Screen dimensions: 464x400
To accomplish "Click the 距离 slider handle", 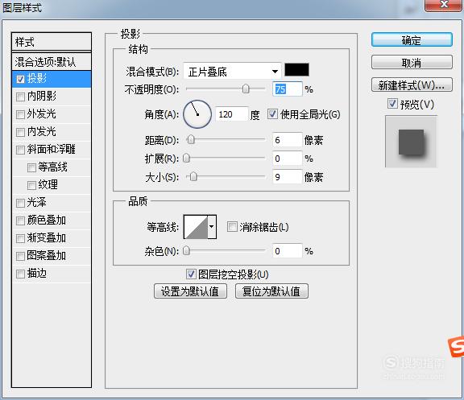I will pyautogui.click(x=191, y=139).
